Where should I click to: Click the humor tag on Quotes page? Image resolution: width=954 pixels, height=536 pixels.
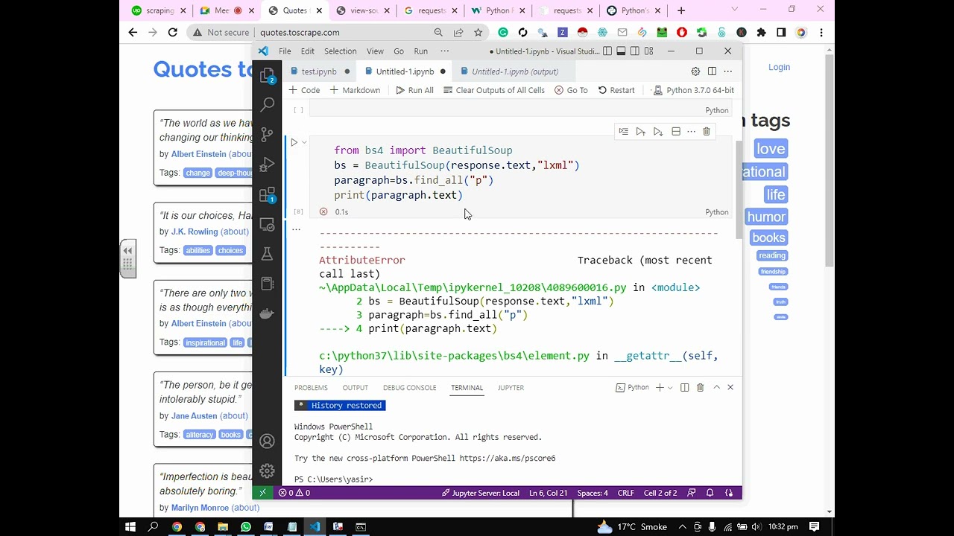pos(766,217)
